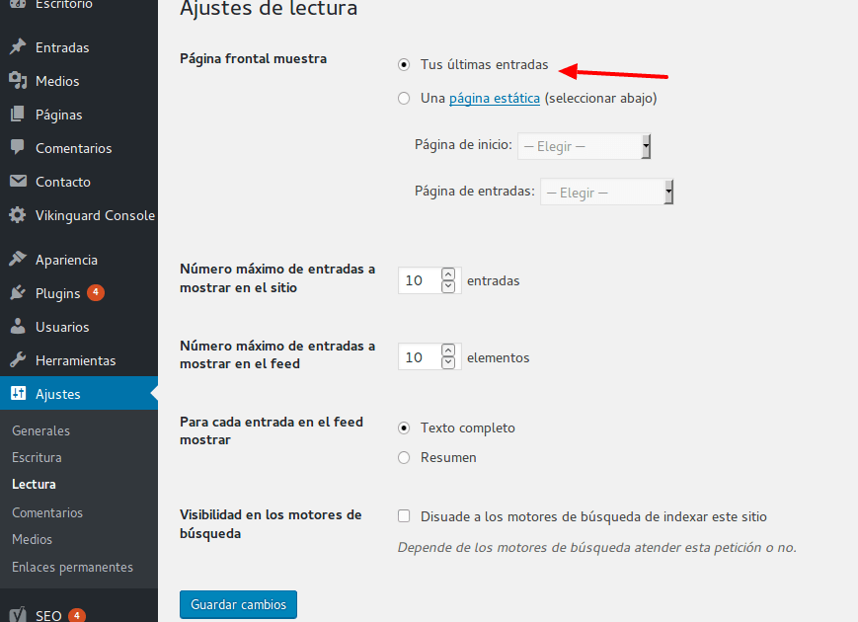Check Disuade a los motores de búsqueda
858x622 pixels.
(404, 516)
